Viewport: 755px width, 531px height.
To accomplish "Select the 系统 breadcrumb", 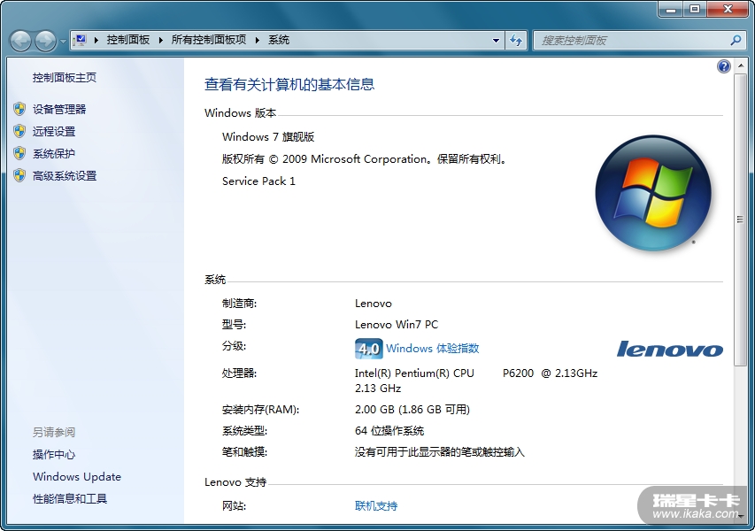I will (x=278, y=40).
